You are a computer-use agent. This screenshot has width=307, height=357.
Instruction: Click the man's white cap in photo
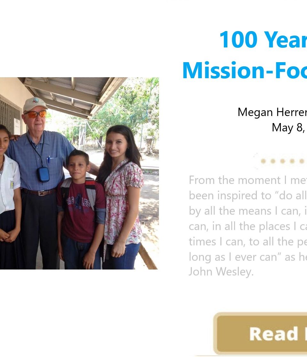tap(35, 104)
